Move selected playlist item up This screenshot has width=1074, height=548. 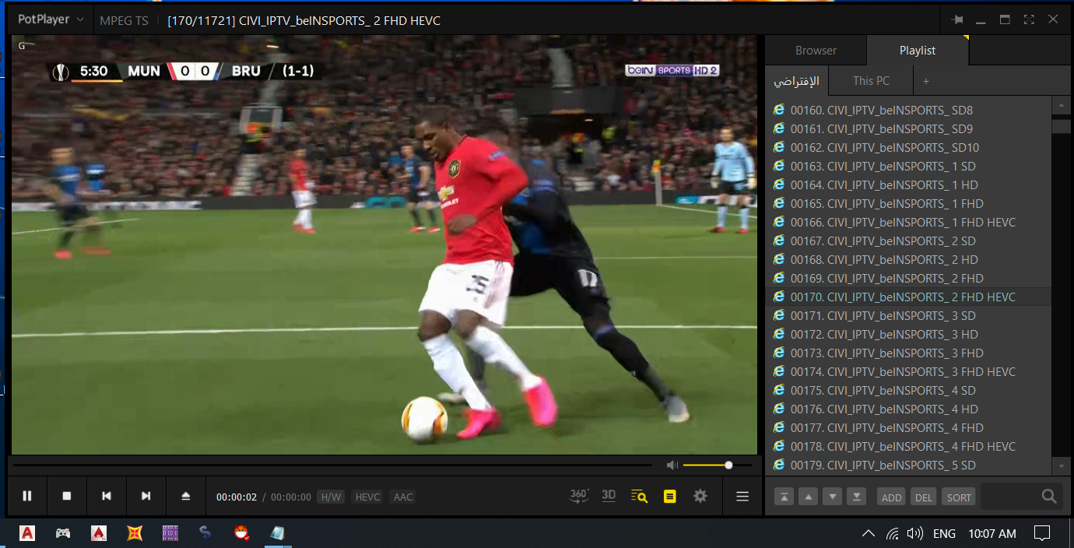(808, 497)
